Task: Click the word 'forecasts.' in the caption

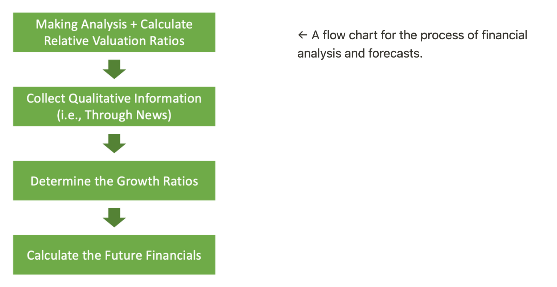Action: coord(395,53)
